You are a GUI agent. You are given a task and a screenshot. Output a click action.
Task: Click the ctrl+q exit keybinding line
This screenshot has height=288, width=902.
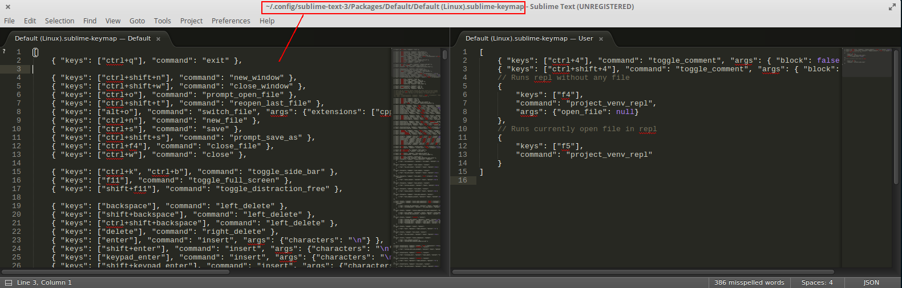tap(147, 60)
